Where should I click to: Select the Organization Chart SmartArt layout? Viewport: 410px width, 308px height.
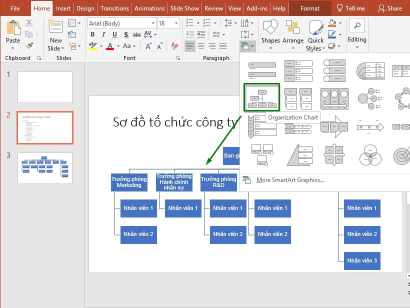pyautogui.click(x=261, y=98)
